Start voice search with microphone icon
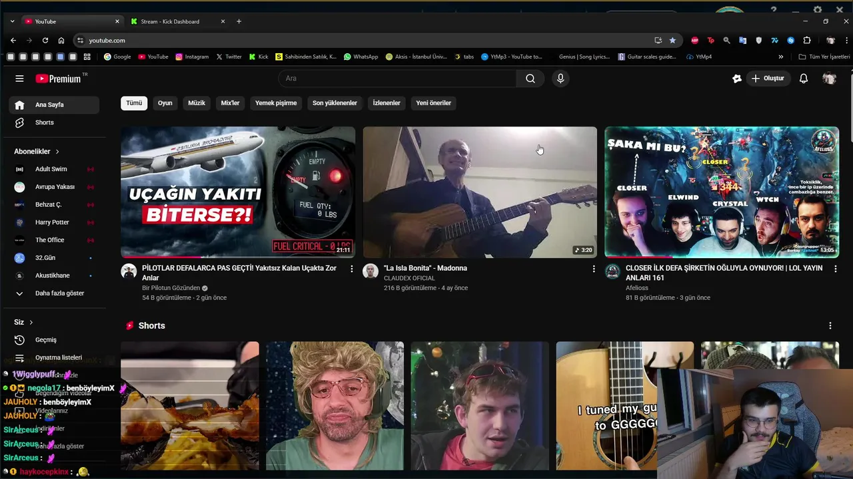 tap(560, 79)
